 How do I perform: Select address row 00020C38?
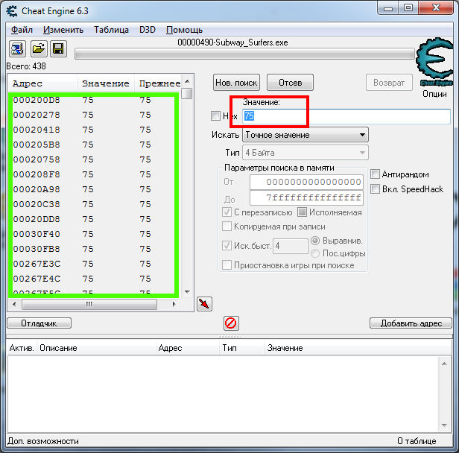coord(94,204)
